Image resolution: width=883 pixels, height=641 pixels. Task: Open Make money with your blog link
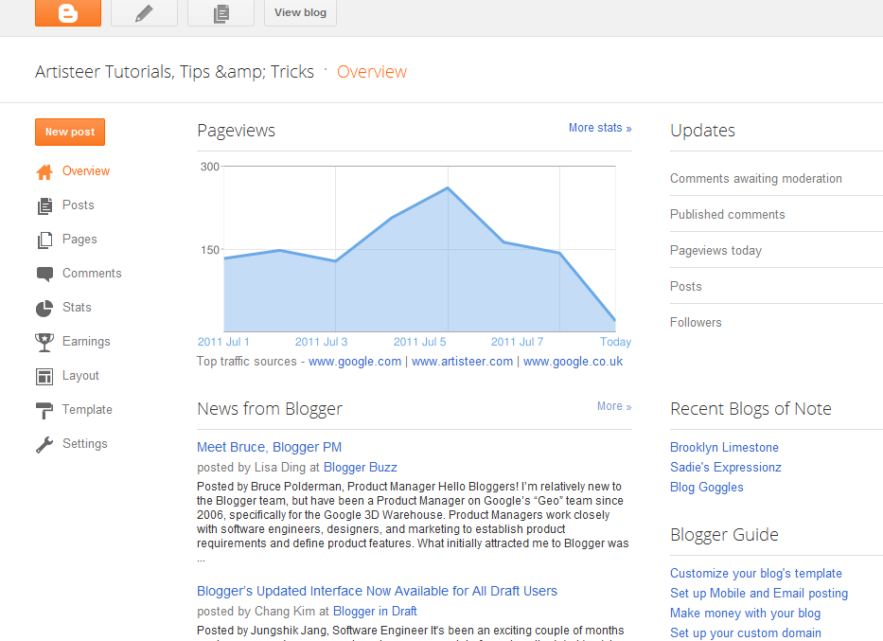(x=745, y=613)
